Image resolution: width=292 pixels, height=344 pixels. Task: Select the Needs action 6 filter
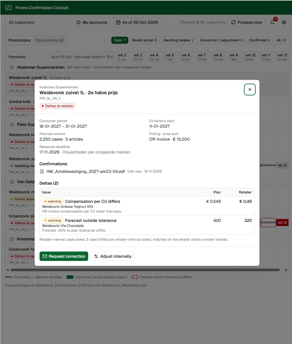pyautogui.click(x=144, y=40)
